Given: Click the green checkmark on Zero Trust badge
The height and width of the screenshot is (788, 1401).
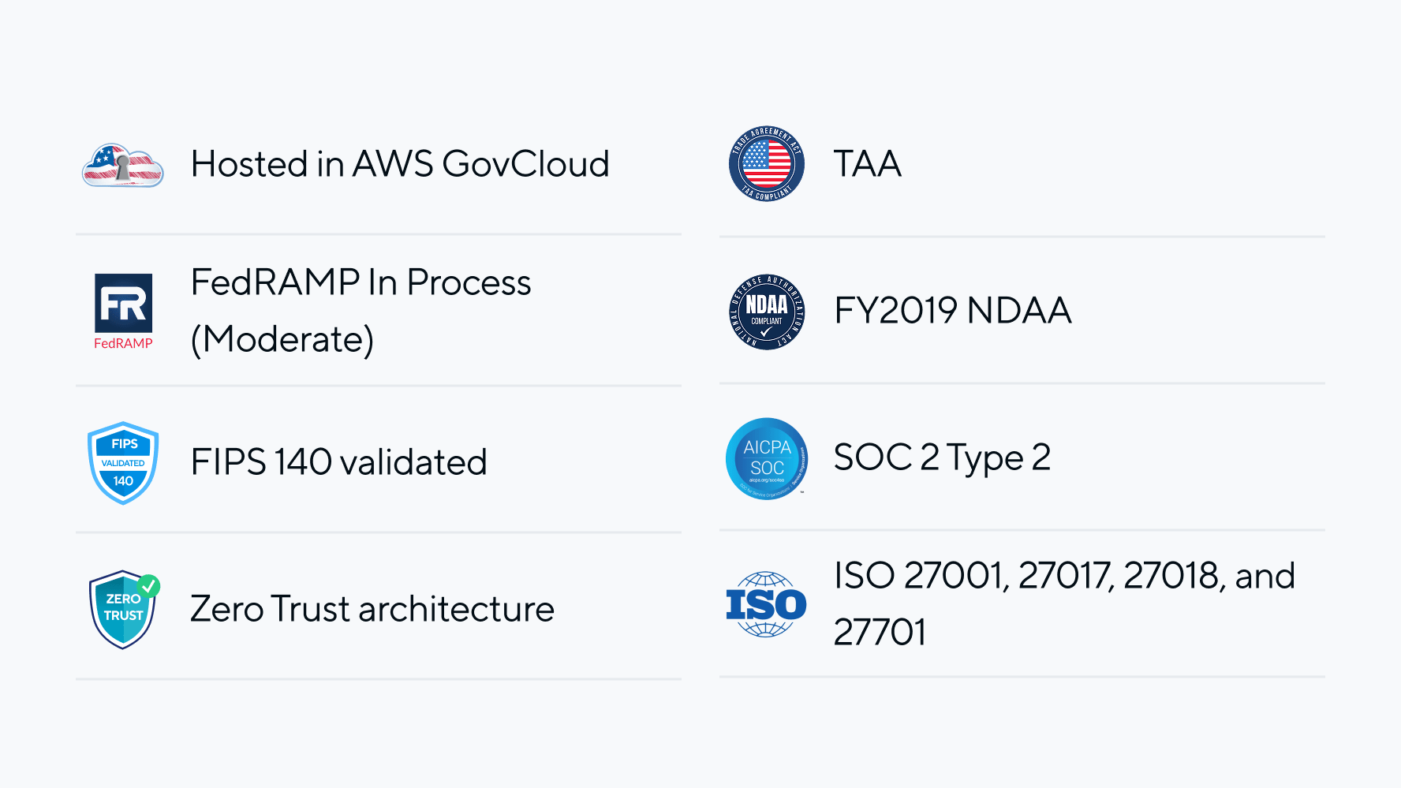Looking at the screenshot, I should tap(148, 585).
